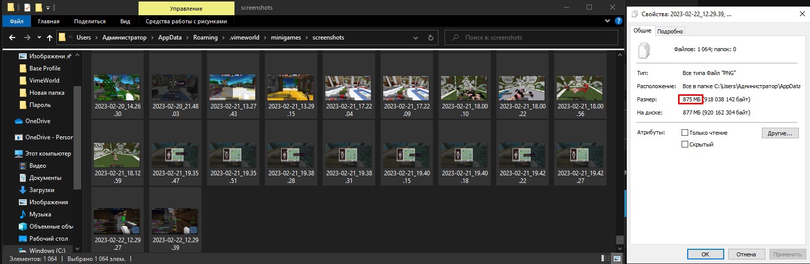Expand the address bar history dropdown
This screenshot has width=810, height=264.
[416, 37]
